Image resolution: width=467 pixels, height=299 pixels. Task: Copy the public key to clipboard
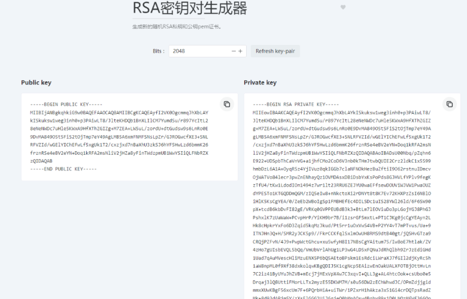point(227,104)
